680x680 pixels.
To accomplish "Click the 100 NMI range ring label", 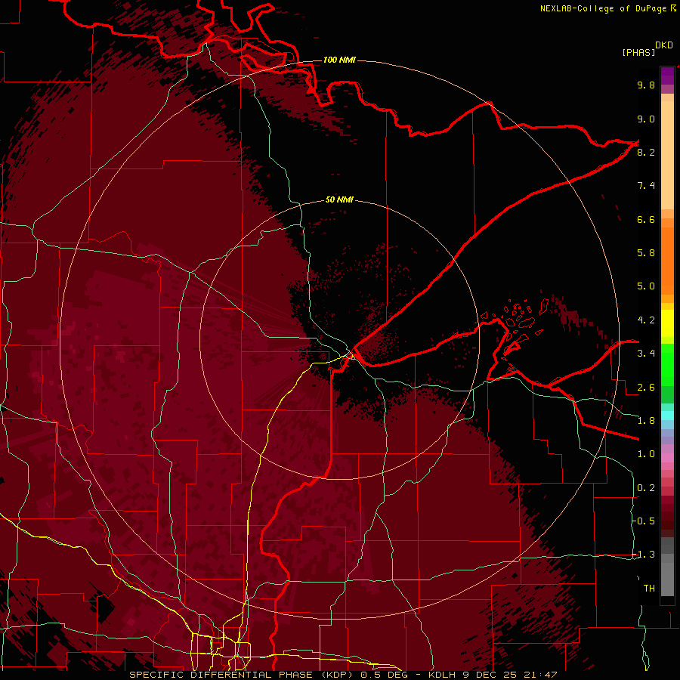I will point(339,60).
